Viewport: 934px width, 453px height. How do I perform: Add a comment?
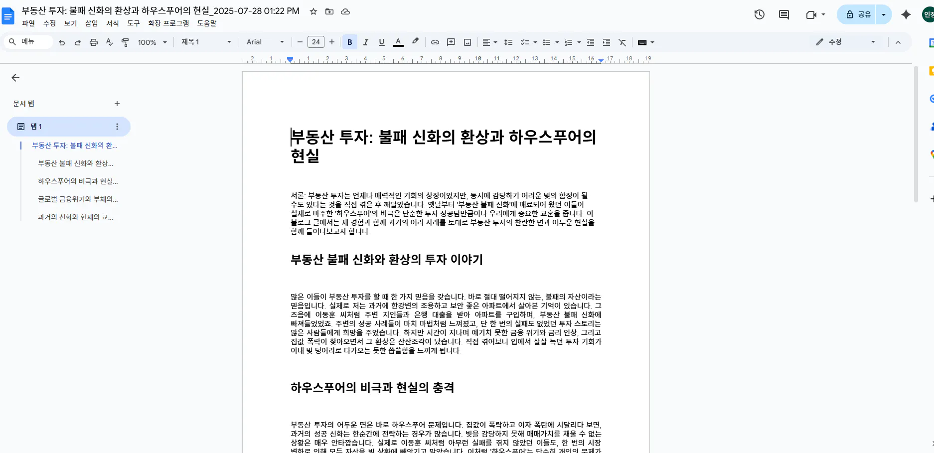(x=451, y=42)
